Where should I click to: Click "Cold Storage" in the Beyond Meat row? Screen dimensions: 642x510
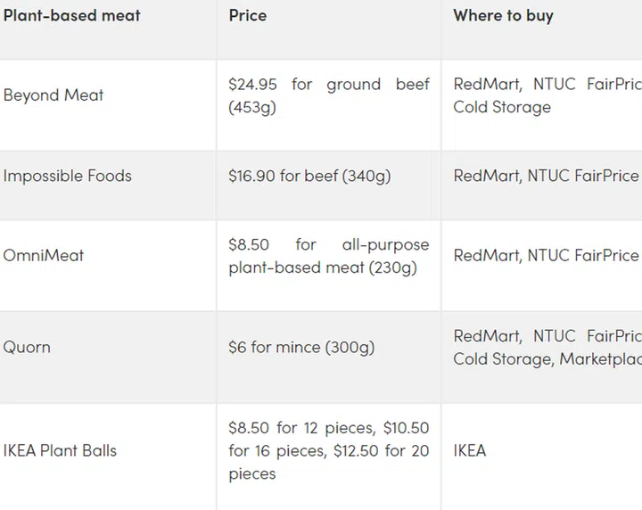point(502,108)
